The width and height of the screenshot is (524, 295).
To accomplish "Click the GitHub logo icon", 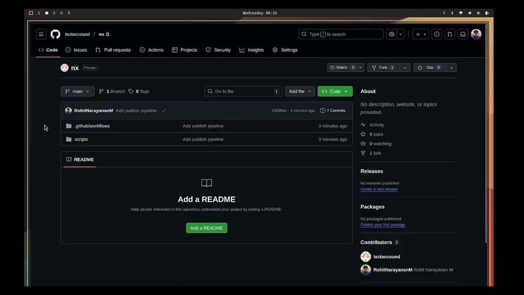I will tap(55, 34).
